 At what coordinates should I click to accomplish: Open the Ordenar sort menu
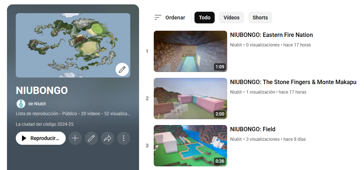click(170, 18)
